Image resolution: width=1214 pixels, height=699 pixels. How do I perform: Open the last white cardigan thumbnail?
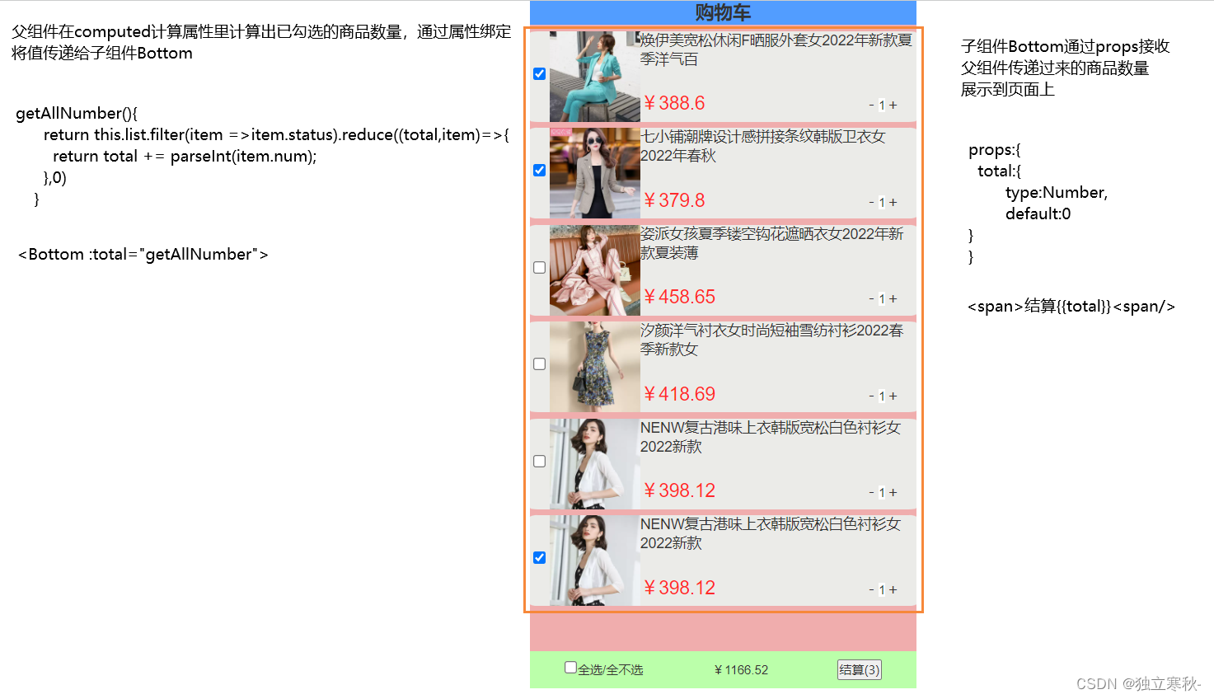[595, 561]
